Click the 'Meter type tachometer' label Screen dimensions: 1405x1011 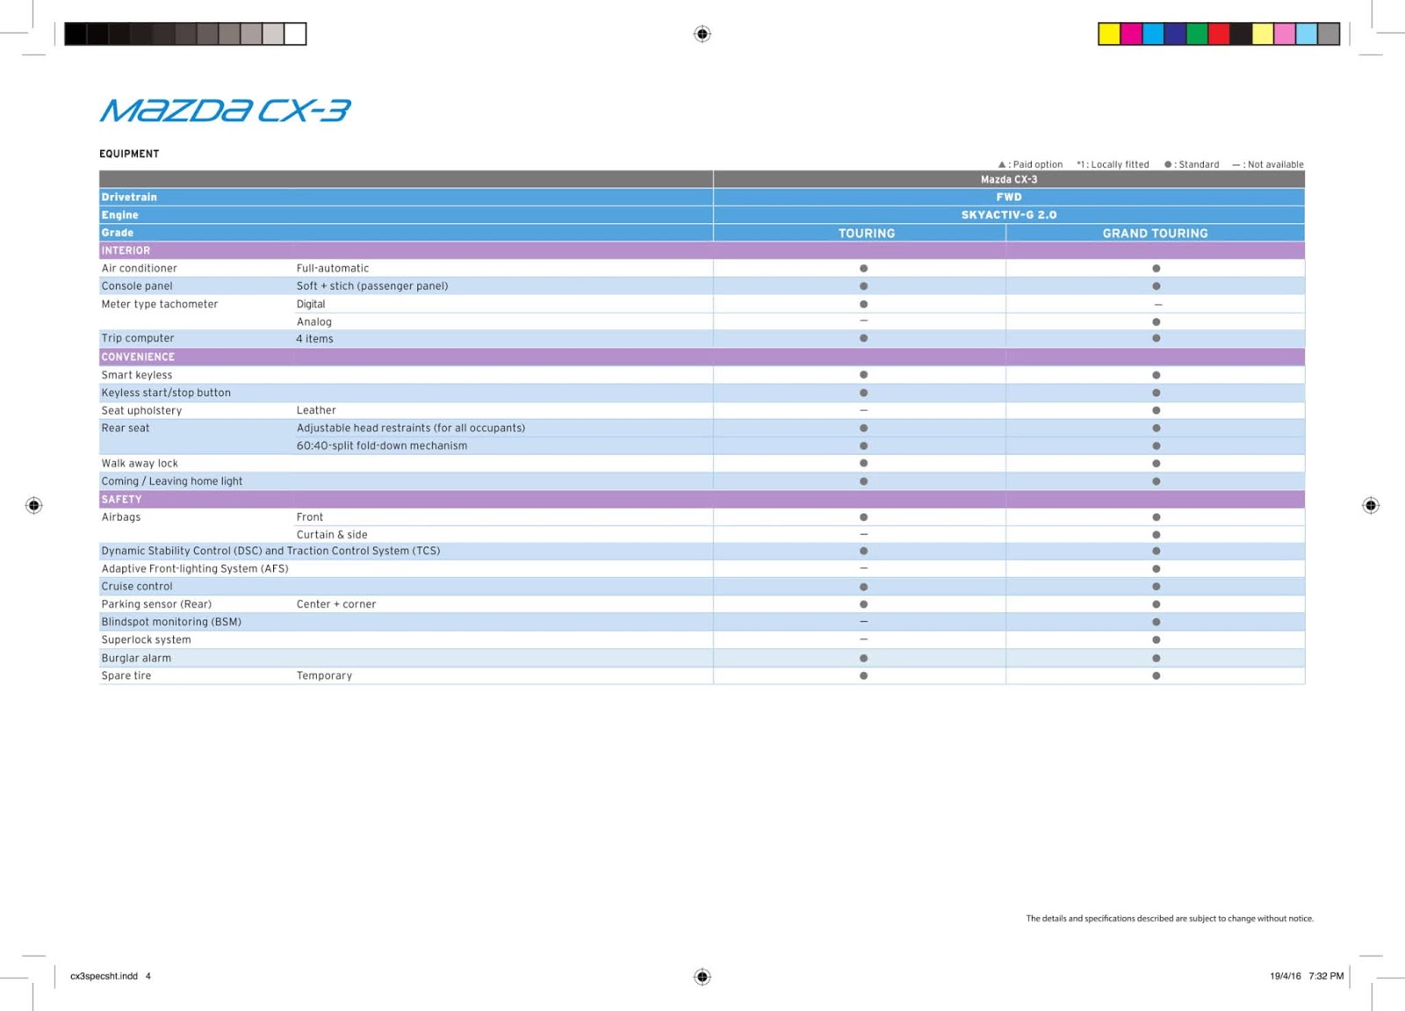pyautogui.click(x=160, y=304)
